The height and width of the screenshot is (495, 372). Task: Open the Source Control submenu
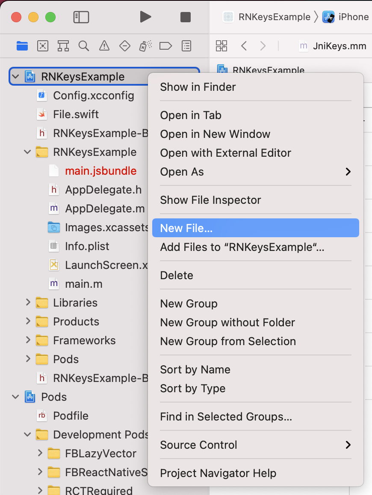click(x=256, y=445)
